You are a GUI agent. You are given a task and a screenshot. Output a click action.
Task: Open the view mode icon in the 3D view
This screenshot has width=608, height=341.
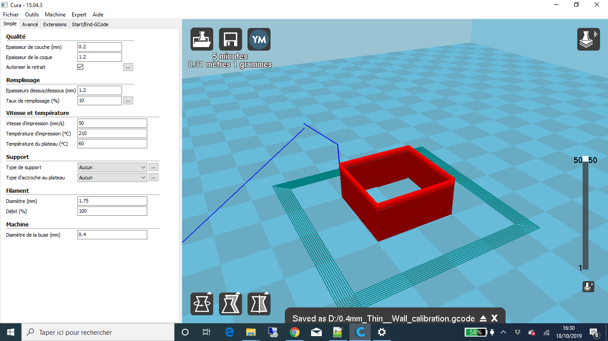pos(588,40)
